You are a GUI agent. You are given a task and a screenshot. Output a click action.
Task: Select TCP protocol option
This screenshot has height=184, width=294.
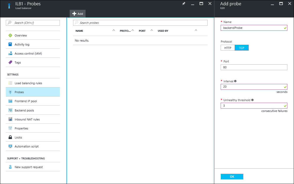click(x=242, y=48)
